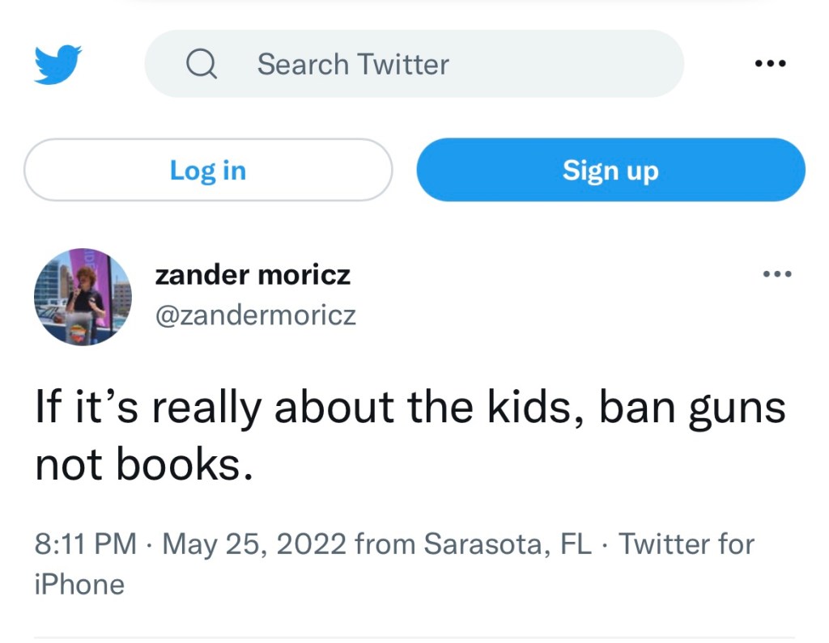Click the tweet's first line about the kids
The width and height of the screenshot is (829, 643).
[410, 409]
